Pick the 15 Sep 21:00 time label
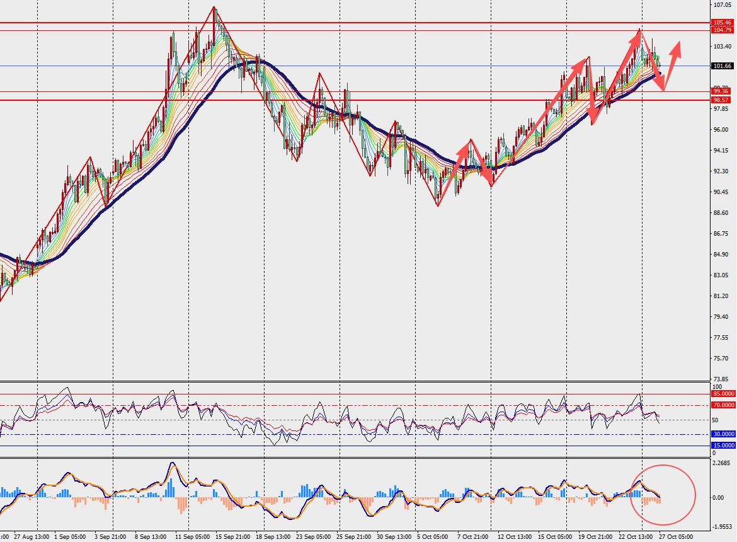This screenshot has width=737, height=542. pos(232,537)
